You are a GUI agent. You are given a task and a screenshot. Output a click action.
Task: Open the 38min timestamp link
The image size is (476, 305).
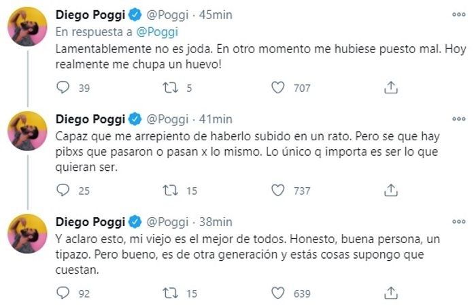[x=219, y=222]
